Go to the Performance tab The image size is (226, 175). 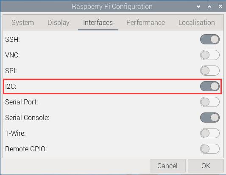(145, 22)
